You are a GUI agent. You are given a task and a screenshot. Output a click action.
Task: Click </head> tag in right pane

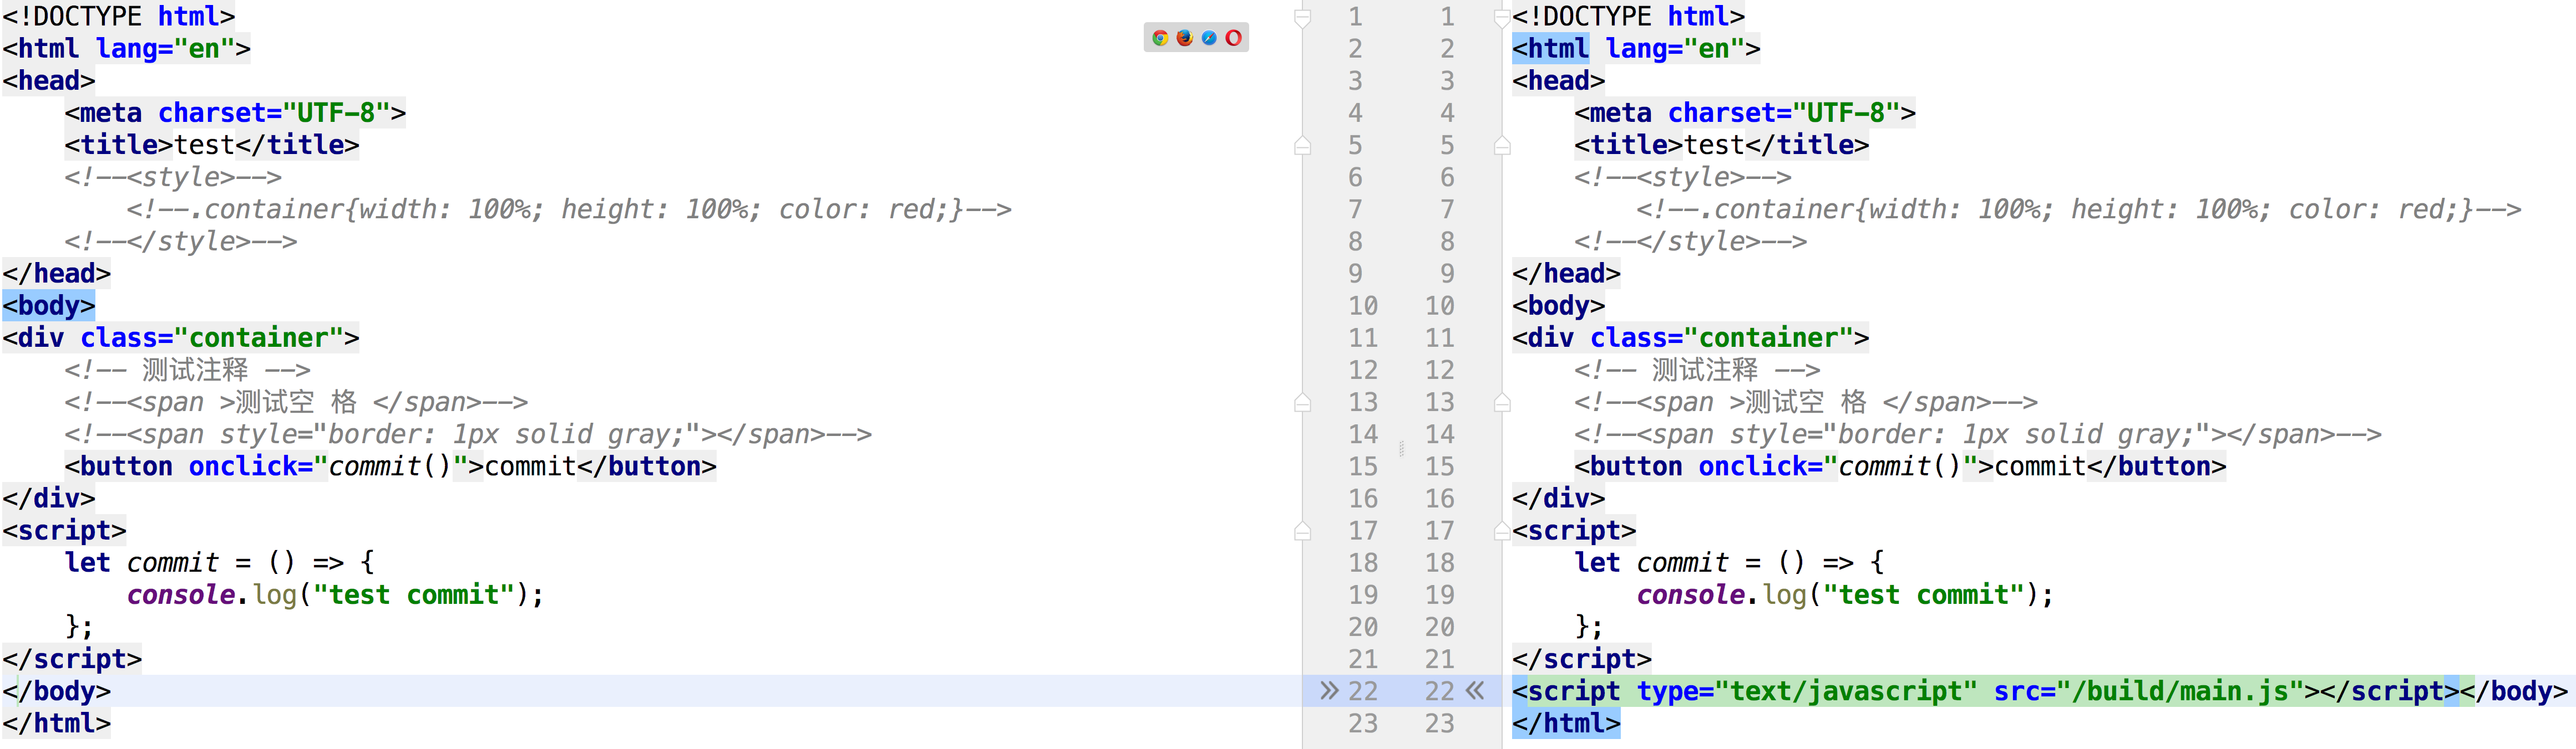(x=1566, y=274)
